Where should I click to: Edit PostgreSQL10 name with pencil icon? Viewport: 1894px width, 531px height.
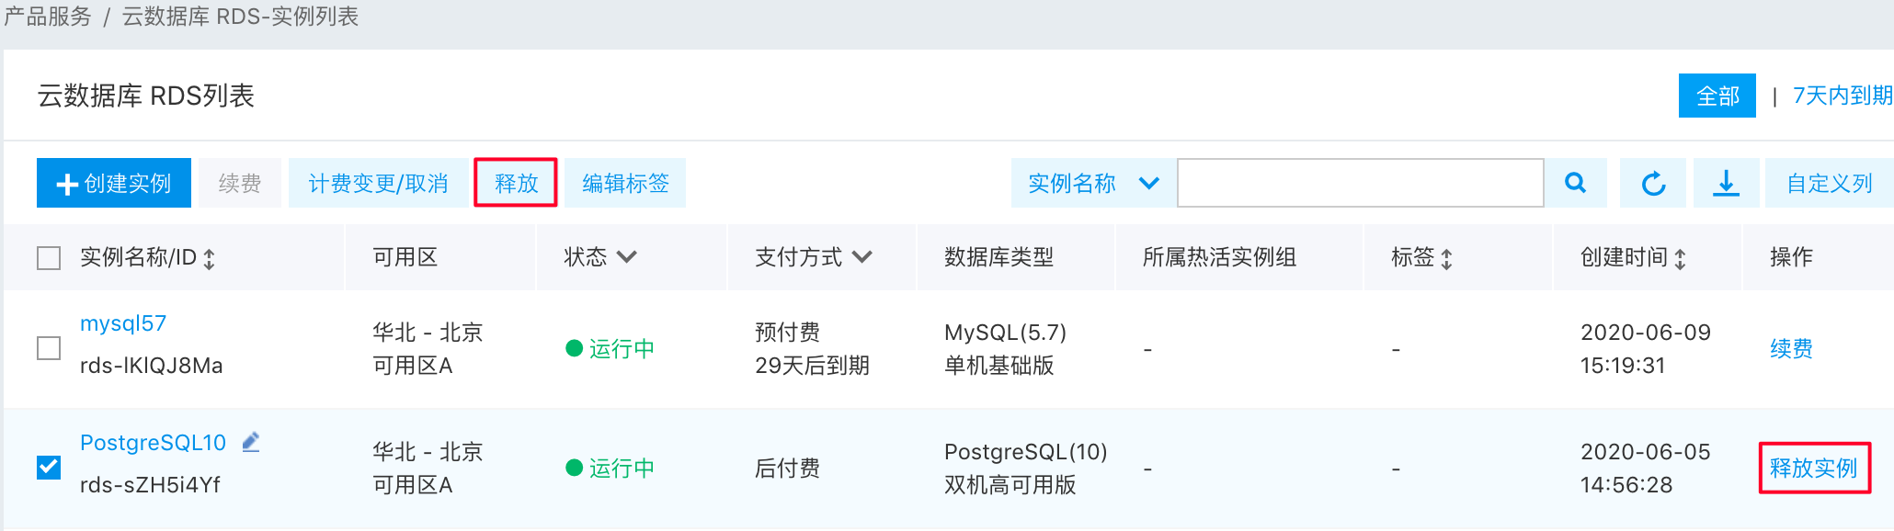[x=251, y=442]
